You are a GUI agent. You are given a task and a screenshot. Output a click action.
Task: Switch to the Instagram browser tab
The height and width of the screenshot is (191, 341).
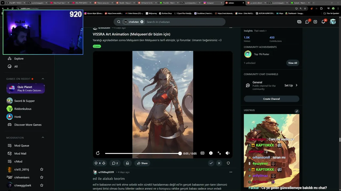(212, 3)
